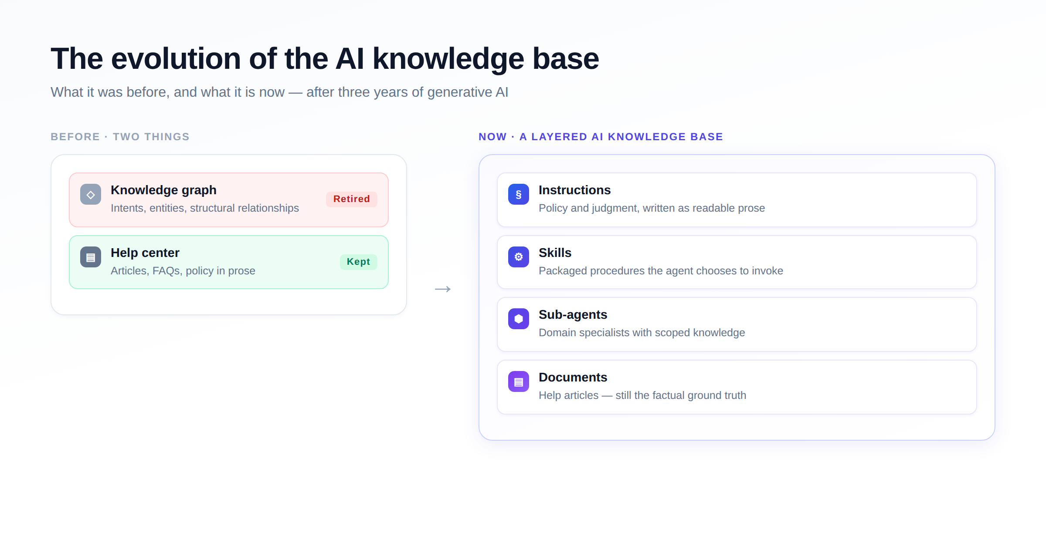The width and height of the screenshot is (1046, 540).
Task: Click 'Now · A Layered AI Knowledge Base' label
Action: (x=601, y=137)
